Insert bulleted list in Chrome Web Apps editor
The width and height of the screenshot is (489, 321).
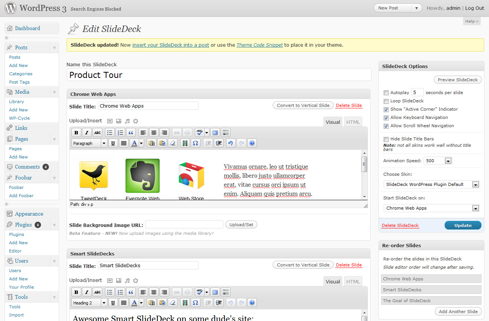pyautogui.click(x=109, y=132)
